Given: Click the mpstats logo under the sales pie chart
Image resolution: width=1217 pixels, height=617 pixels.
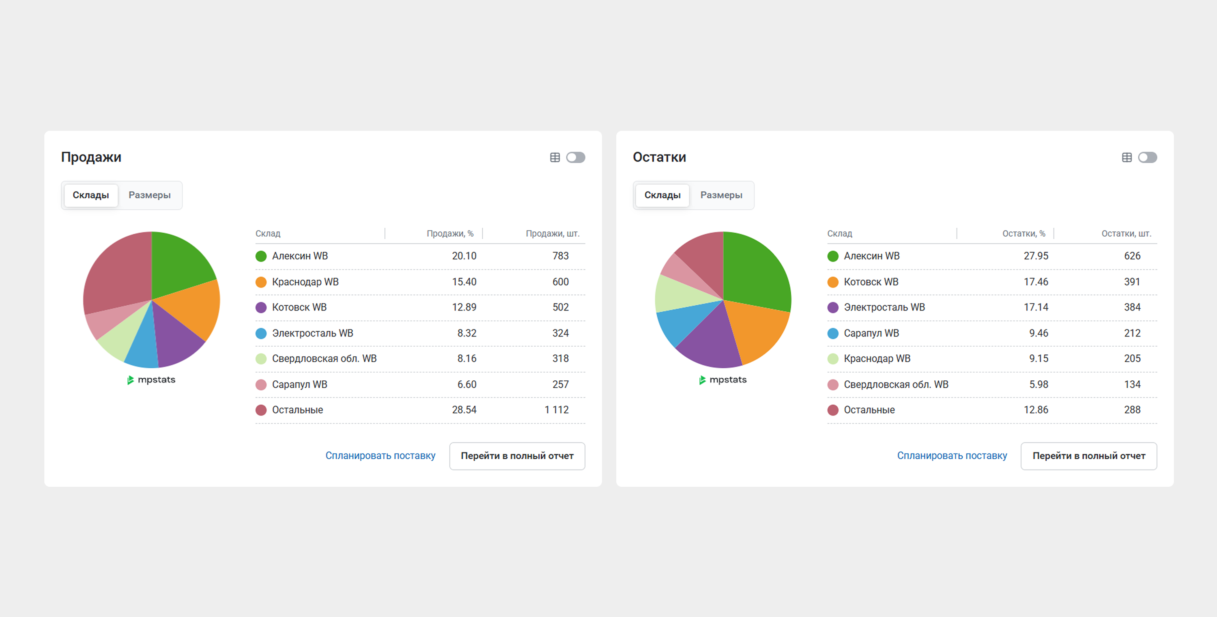Looking at the screenshot, I should (x=151, y=380).
